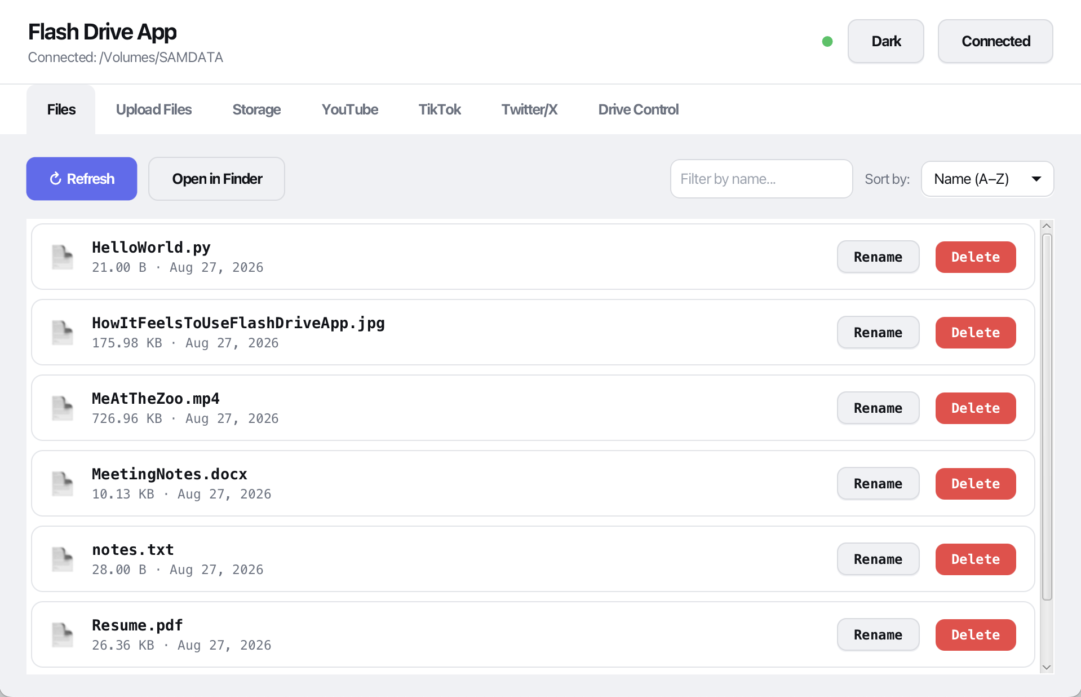Screen dimensions: 1081x697
Task: Toggle Dark theme button
Action: [886, 41]
